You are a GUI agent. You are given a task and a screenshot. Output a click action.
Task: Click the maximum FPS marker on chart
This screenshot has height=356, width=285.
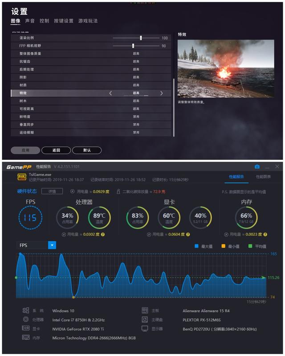click(20, 254)
